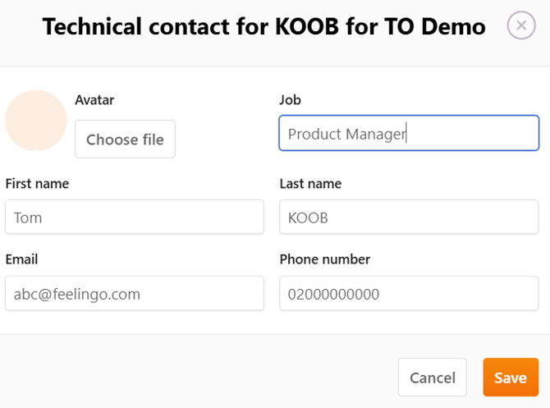Click the Phone number label
Screen dimensions: 550x408
[x=324, y=259]
